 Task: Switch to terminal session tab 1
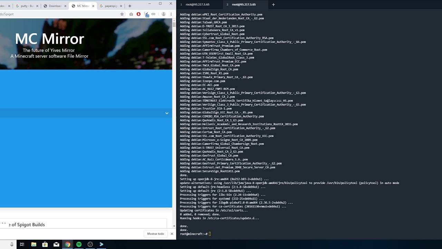point(199,4)
